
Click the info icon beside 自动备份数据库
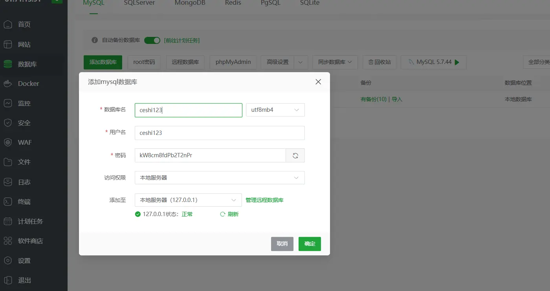(x=94, y=40)
